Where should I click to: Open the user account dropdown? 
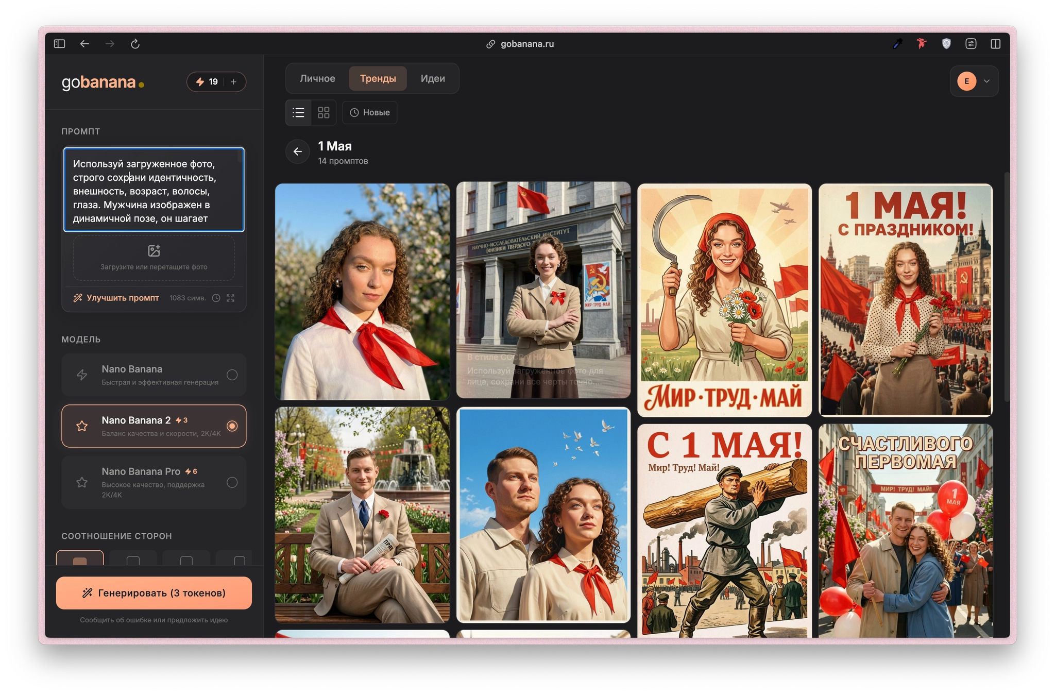(974, 81)
